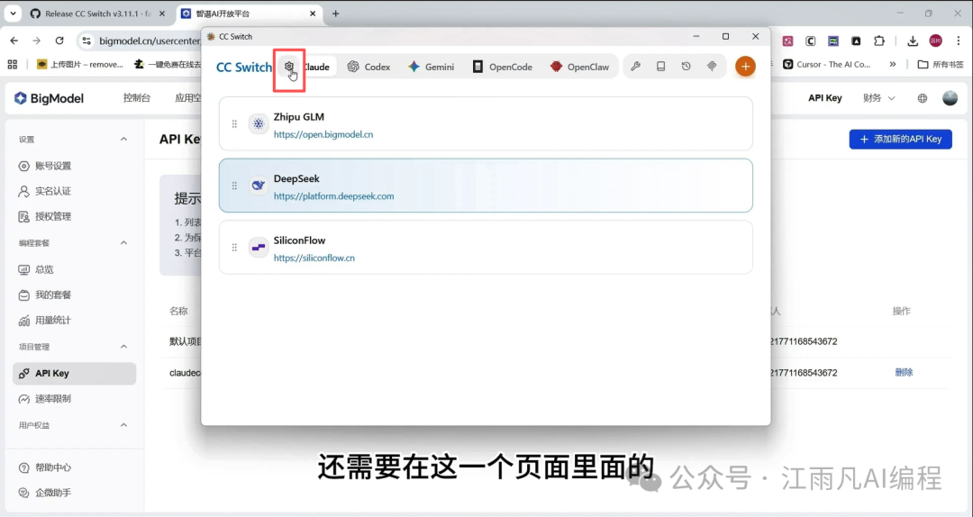Switch to the OpenCode tab

(x=503, y=67)
